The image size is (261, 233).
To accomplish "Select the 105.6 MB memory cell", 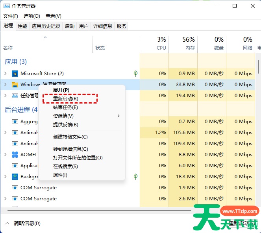I will 184,133.
